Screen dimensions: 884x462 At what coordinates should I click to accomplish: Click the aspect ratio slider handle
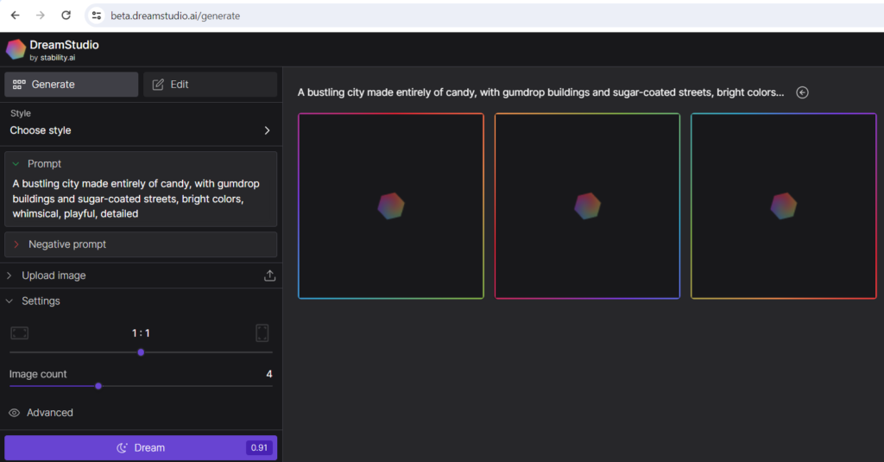pyautogui.click(x=141, y=352)
